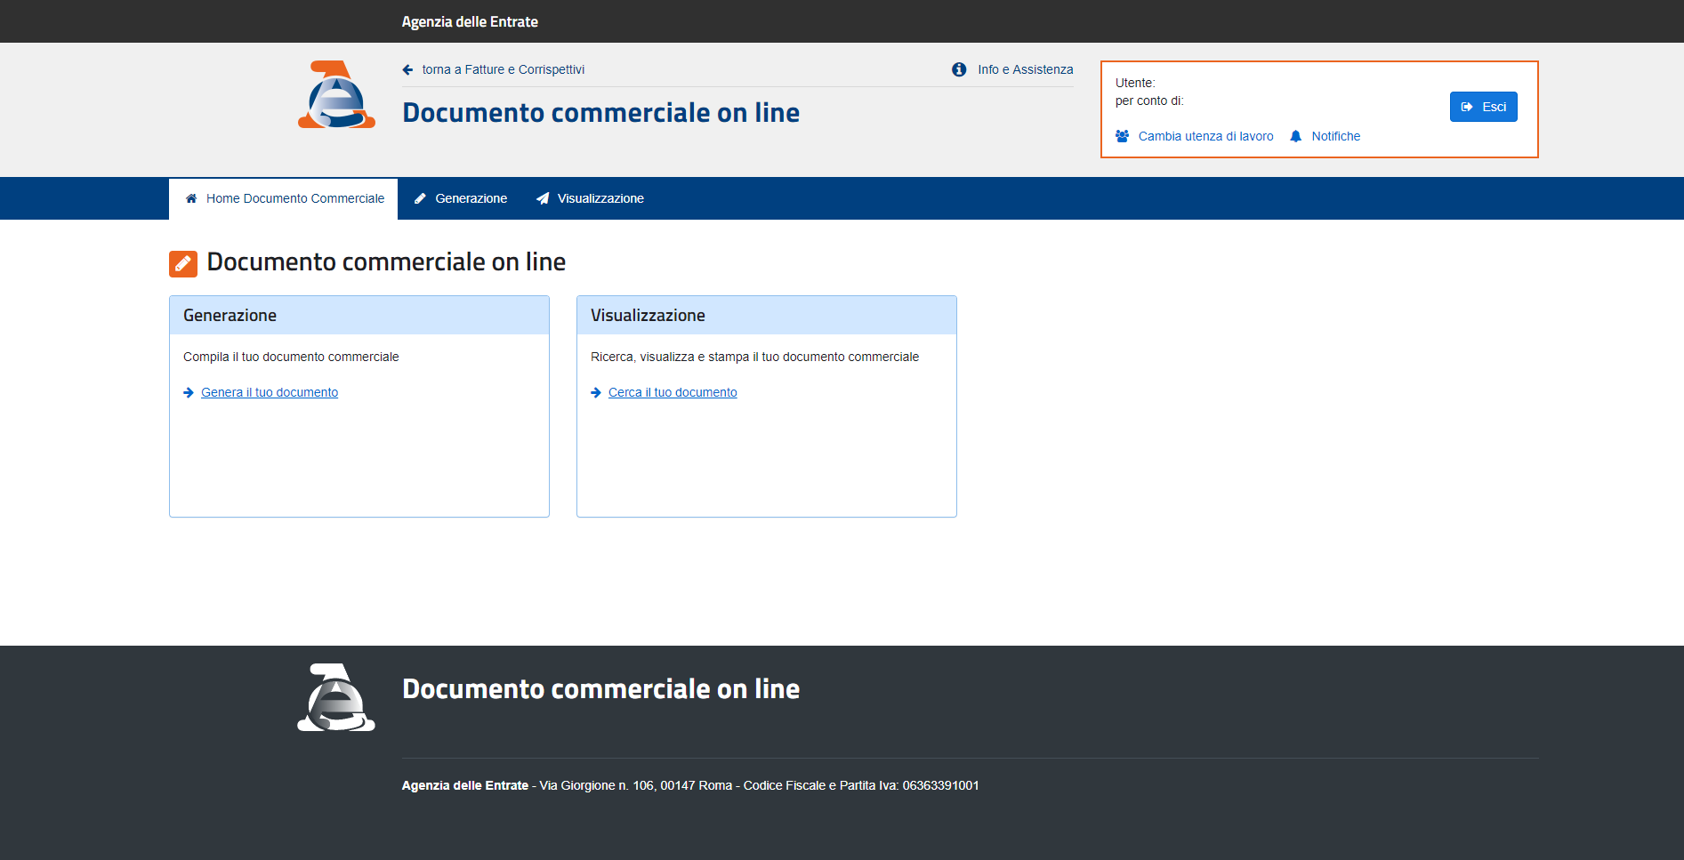Screen dimensions: 1684x860
Task: Click the paper plane icon beside the Visualizzazione menu
Action: [x=543, y=198]
